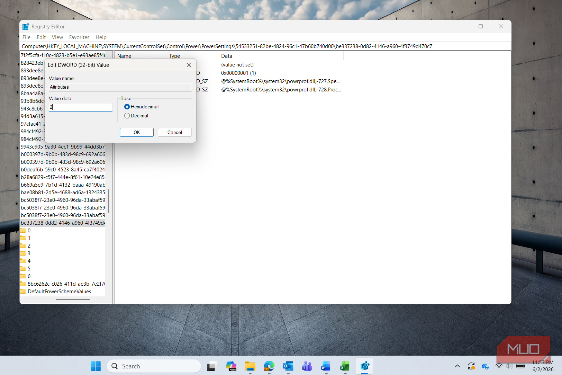Screen dimensions: 562x375
Task: Select the bae08b81-2d5e-4688 tree key
Action: [63, 193]
